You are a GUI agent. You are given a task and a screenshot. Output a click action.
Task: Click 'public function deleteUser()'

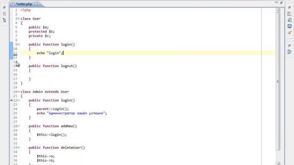pyautogui.click(x=57, y=148)
